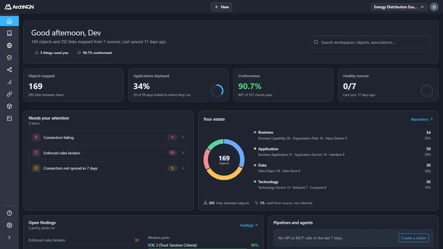Image resolution: width=443 pixels, height=249 pixels.
Task: Focus the search workspaces input field
Action: click(x=370, y=42)
